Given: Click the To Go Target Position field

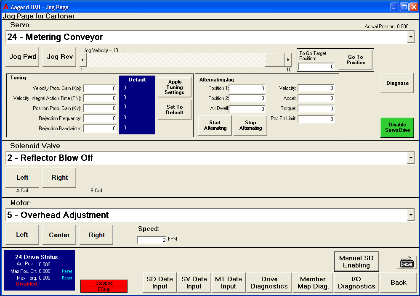Looking at the screenshot, I should (x=316, y=67).
